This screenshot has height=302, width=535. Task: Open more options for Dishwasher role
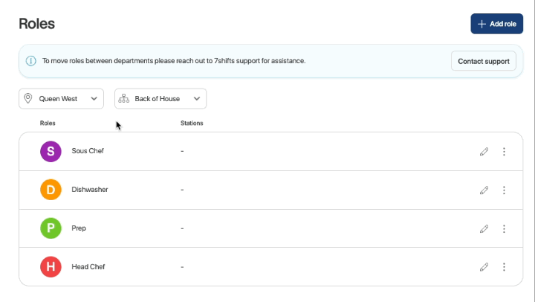point(504,190)
